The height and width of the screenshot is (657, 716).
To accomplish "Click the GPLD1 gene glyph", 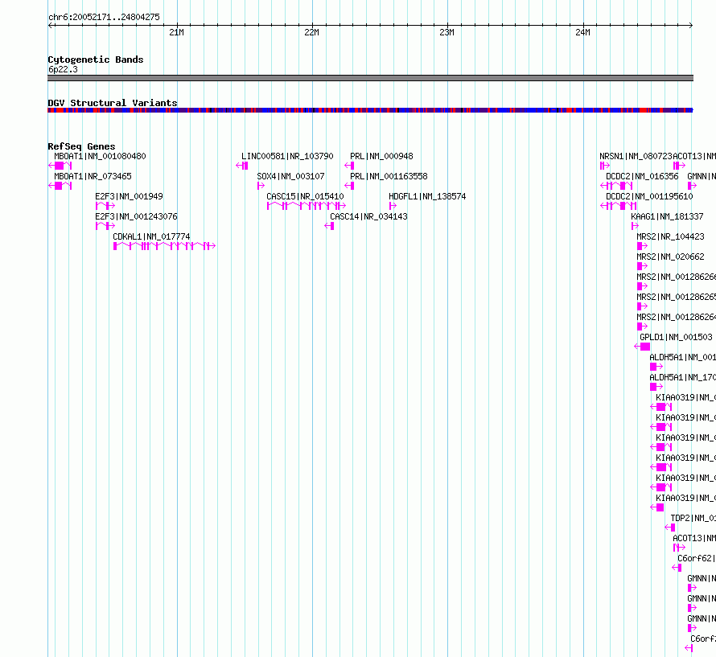I will coord(642,347).
